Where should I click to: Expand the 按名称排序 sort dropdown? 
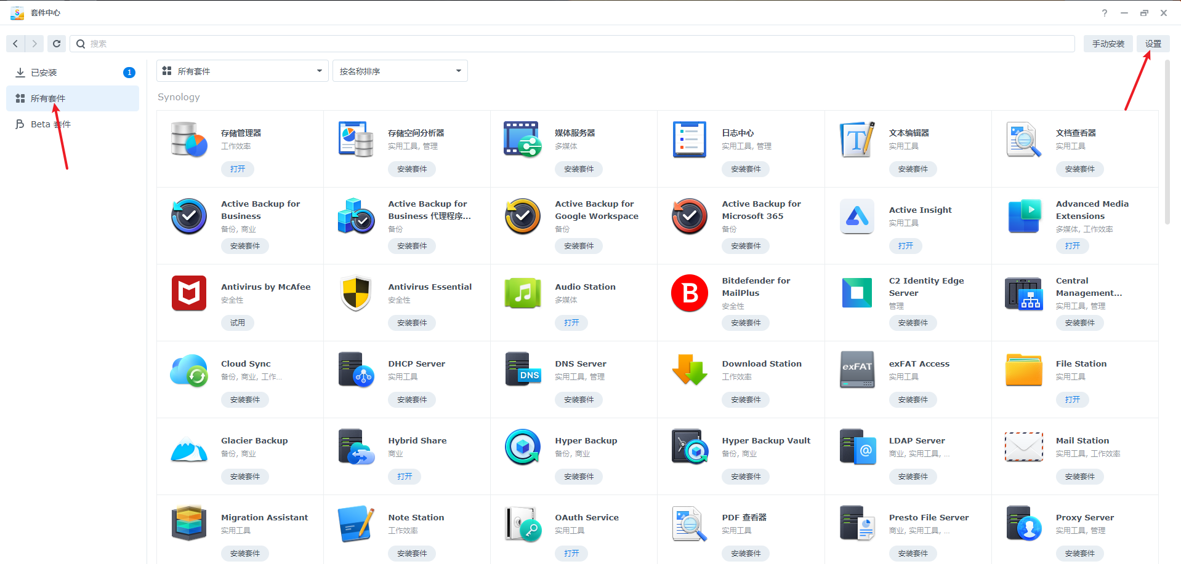point(400,71)
